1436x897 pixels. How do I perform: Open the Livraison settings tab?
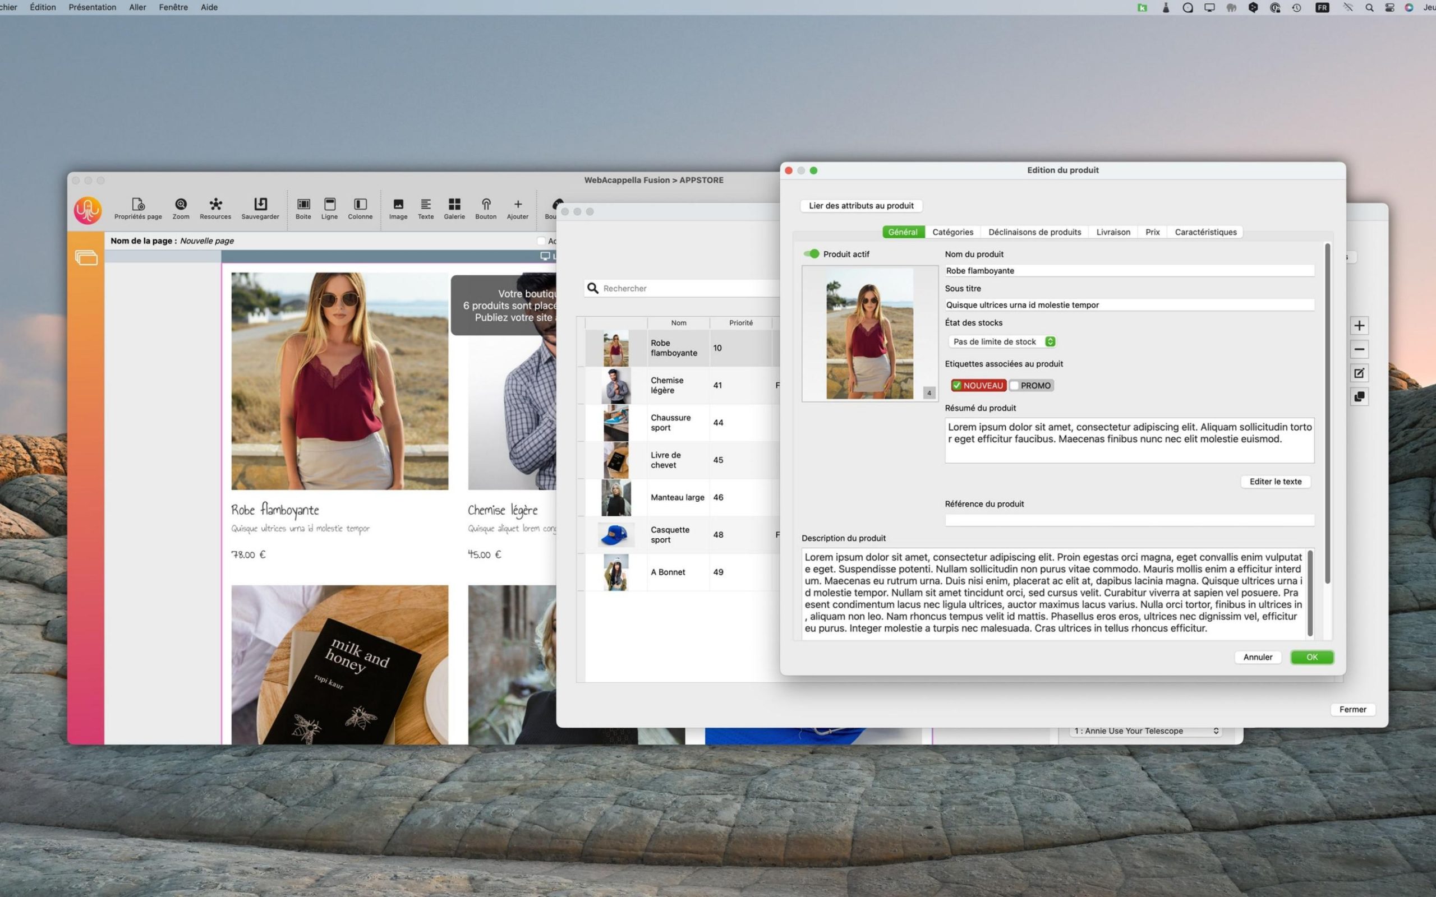pos(1112,232)
